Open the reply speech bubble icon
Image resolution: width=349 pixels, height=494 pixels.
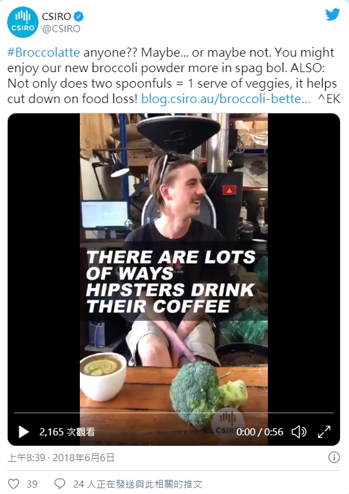(x=60, y=484)
